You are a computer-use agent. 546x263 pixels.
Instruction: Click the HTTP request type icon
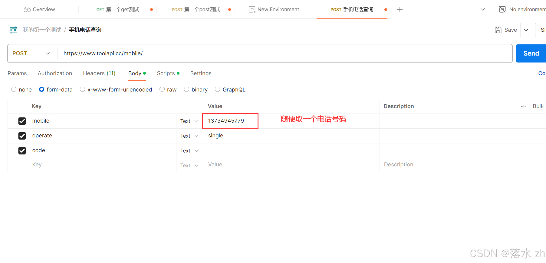[x=14, y=30]
